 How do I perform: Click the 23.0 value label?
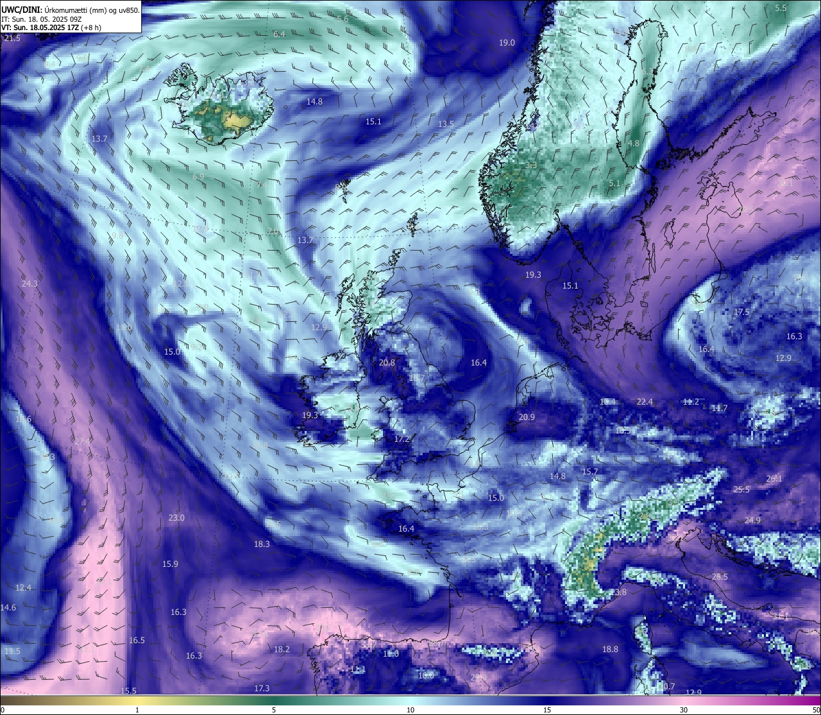coord(176,517)
